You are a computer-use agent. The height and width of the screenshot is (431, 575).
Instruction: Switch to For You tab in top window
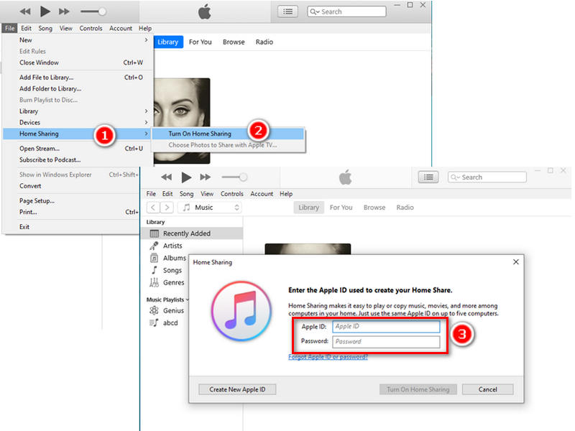(x=201, y=42)
